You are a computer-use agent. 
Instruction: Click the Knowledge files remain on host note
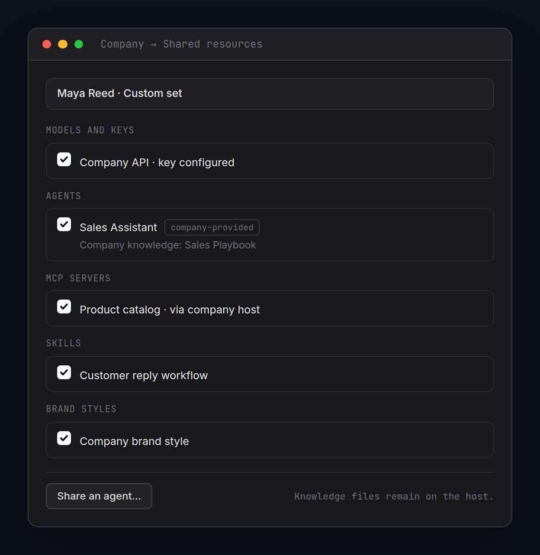coord(394,497)
